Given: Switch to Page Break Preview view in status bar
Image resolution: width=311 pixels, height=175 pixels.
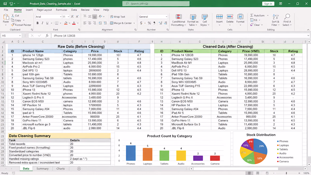Looking at the screenshot, I should [x=267, y=173].
